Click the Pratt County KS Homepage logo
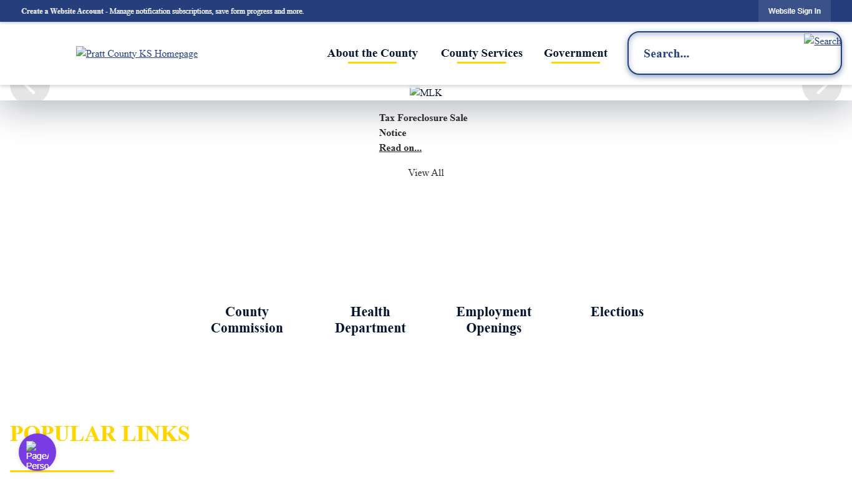The height and width of the screenshot is (479, 852). (x=137, y=54)
